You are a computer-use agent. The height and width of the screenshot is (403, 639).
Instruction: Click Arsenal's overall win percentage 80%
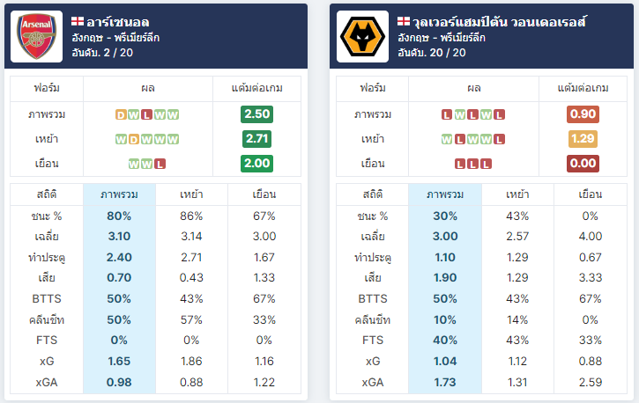click(119, 216)
